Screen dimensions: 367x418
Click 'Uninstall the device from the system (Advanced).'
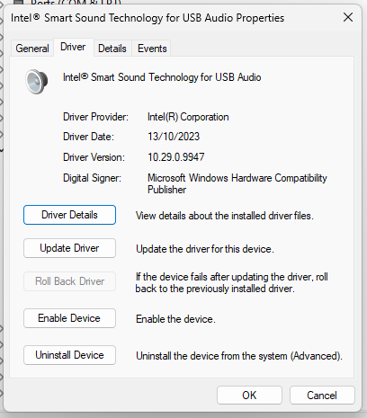[239, 356]
